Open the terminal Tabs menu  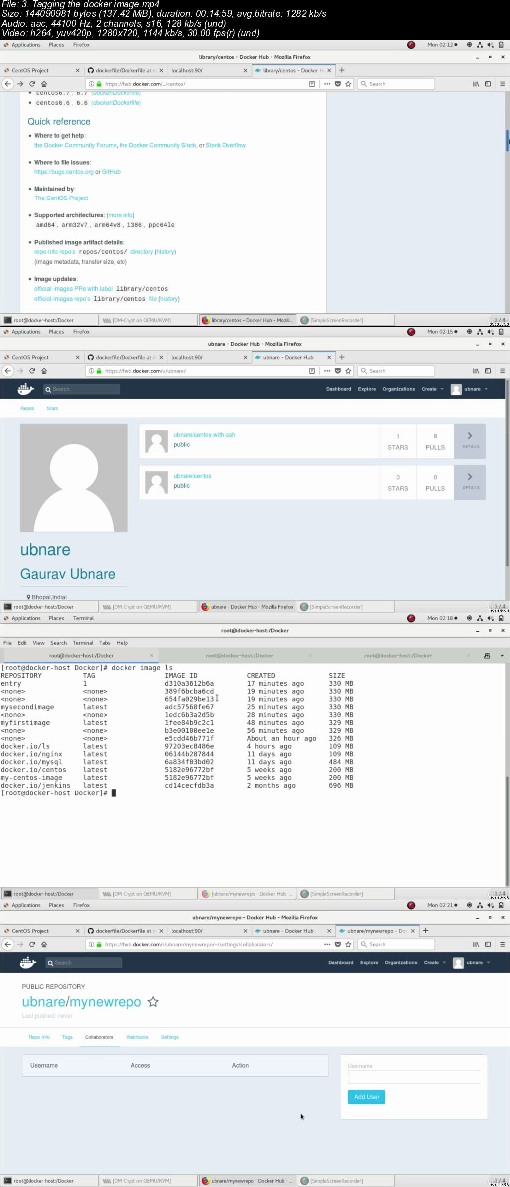pyautogui.click(x=105, y=643)
